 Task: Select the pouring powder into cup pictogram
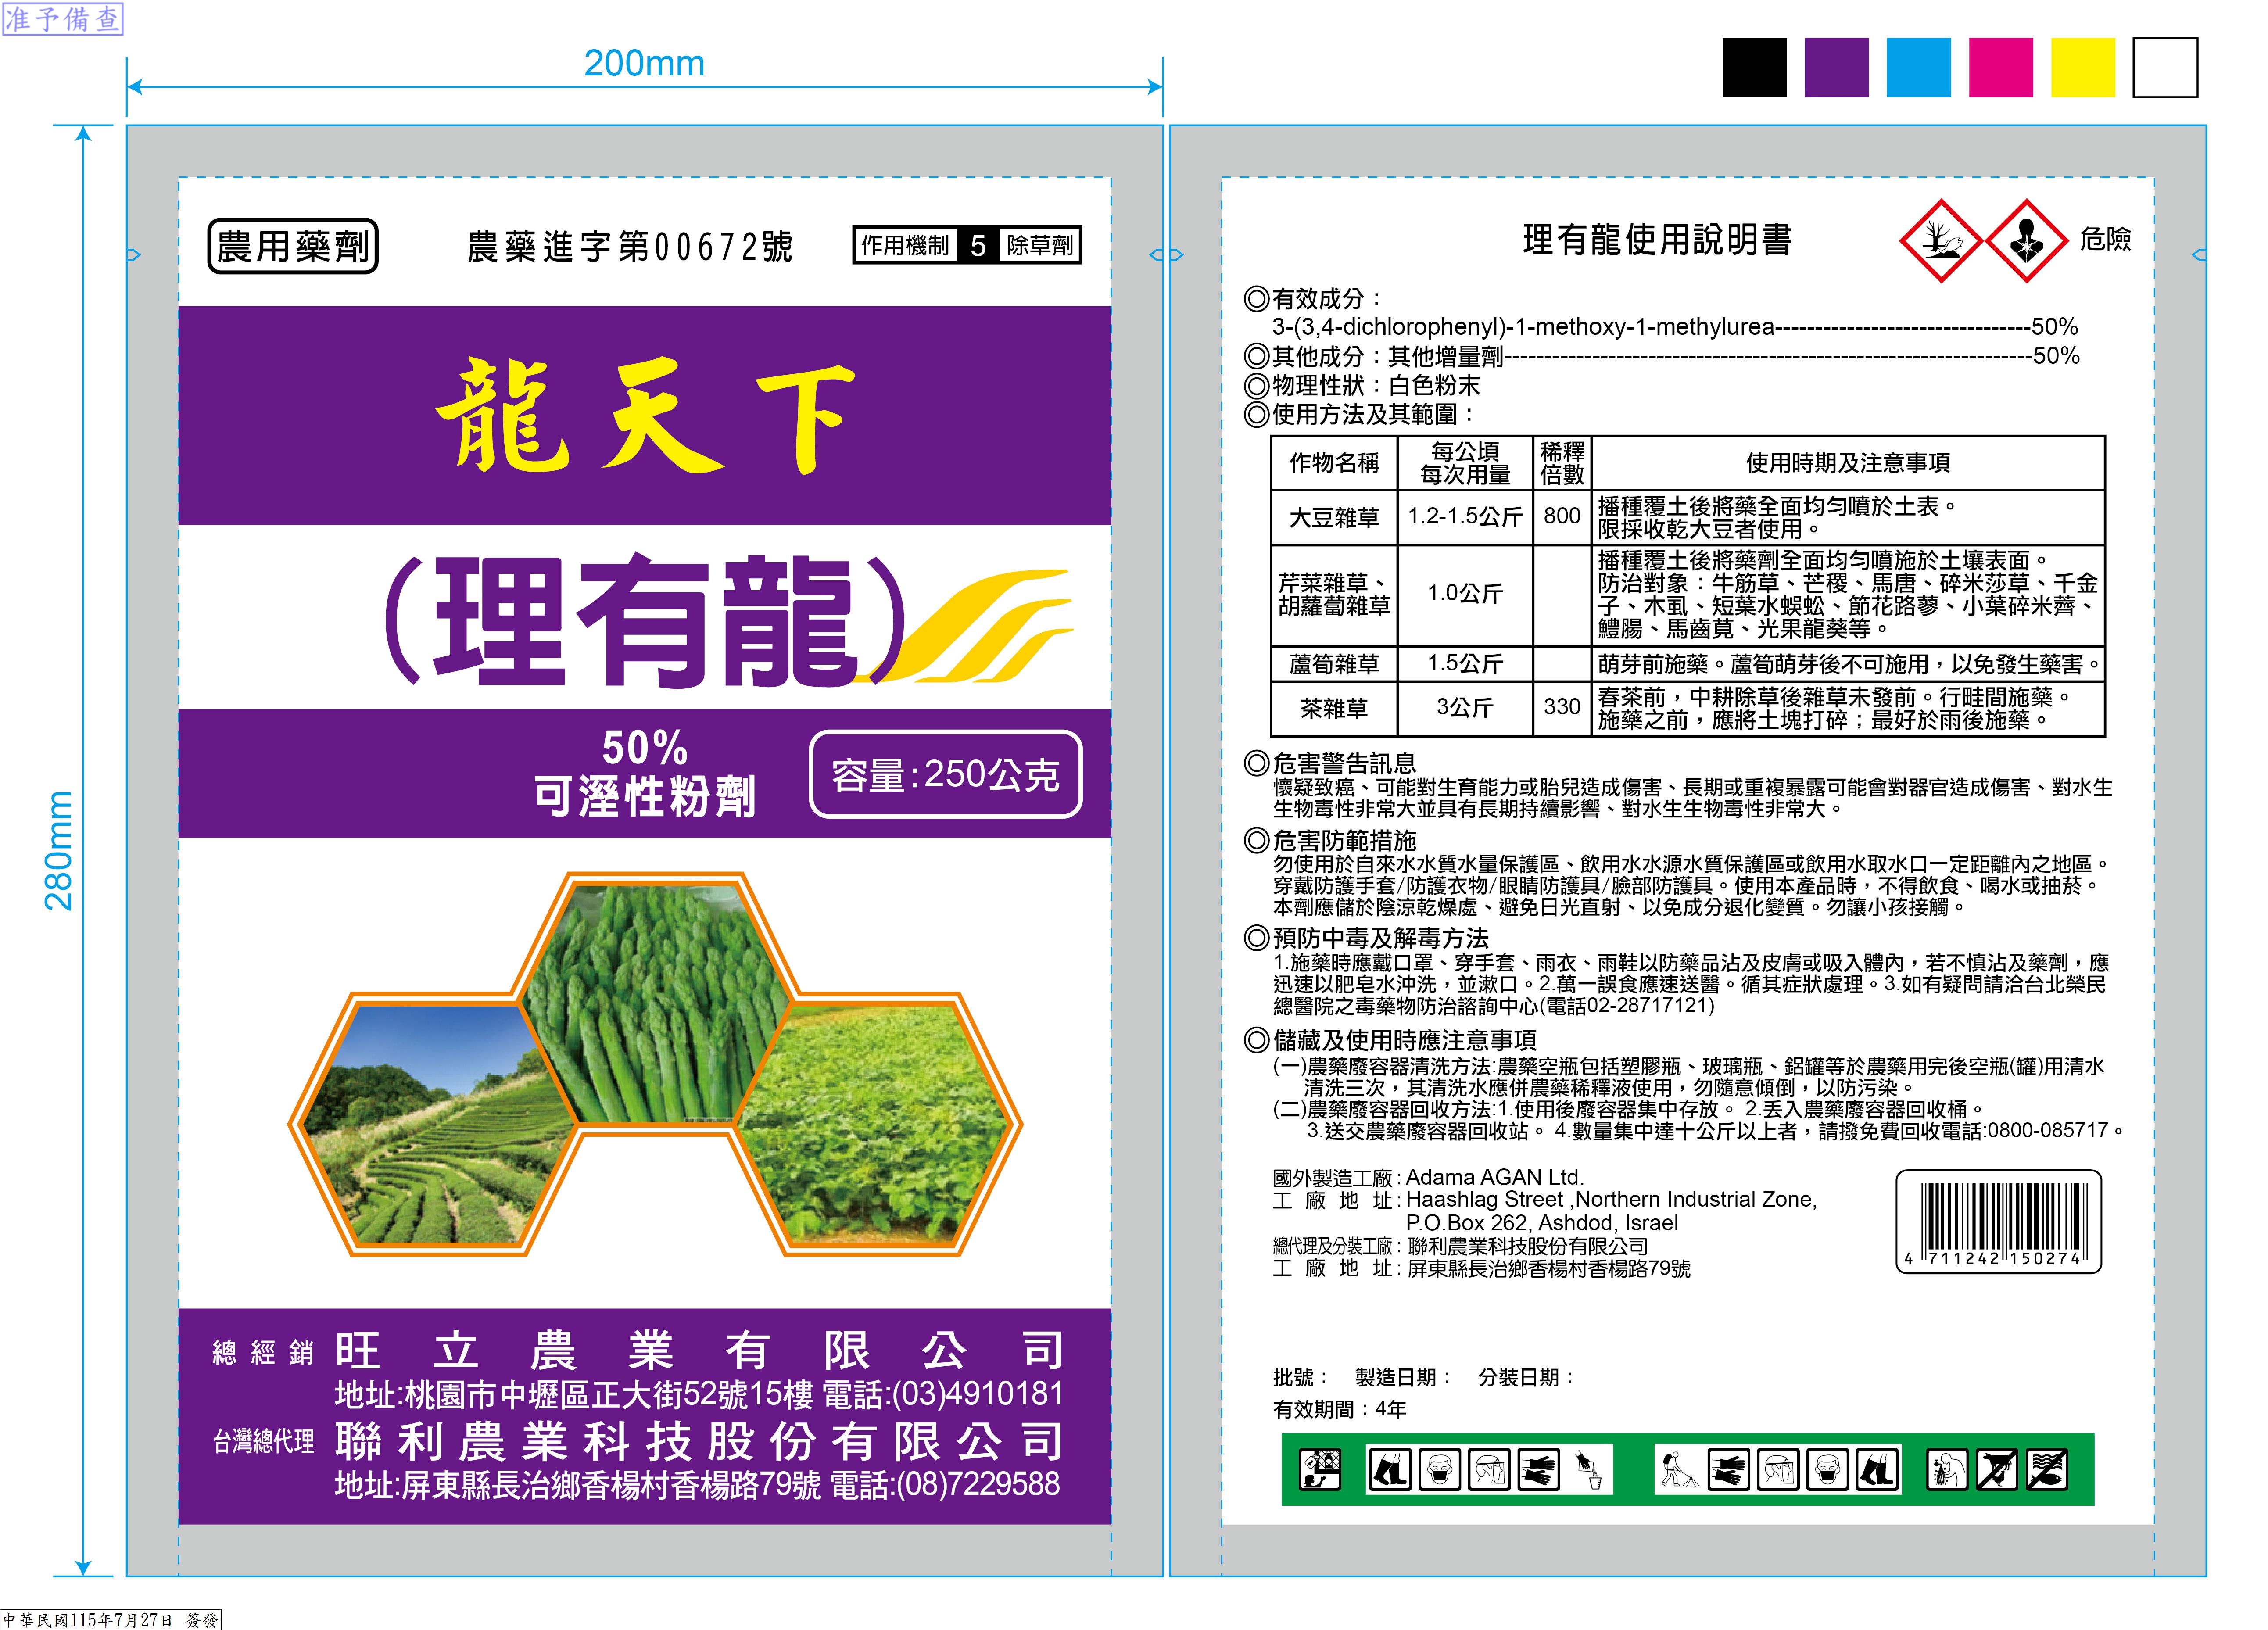(1588, 1469)
